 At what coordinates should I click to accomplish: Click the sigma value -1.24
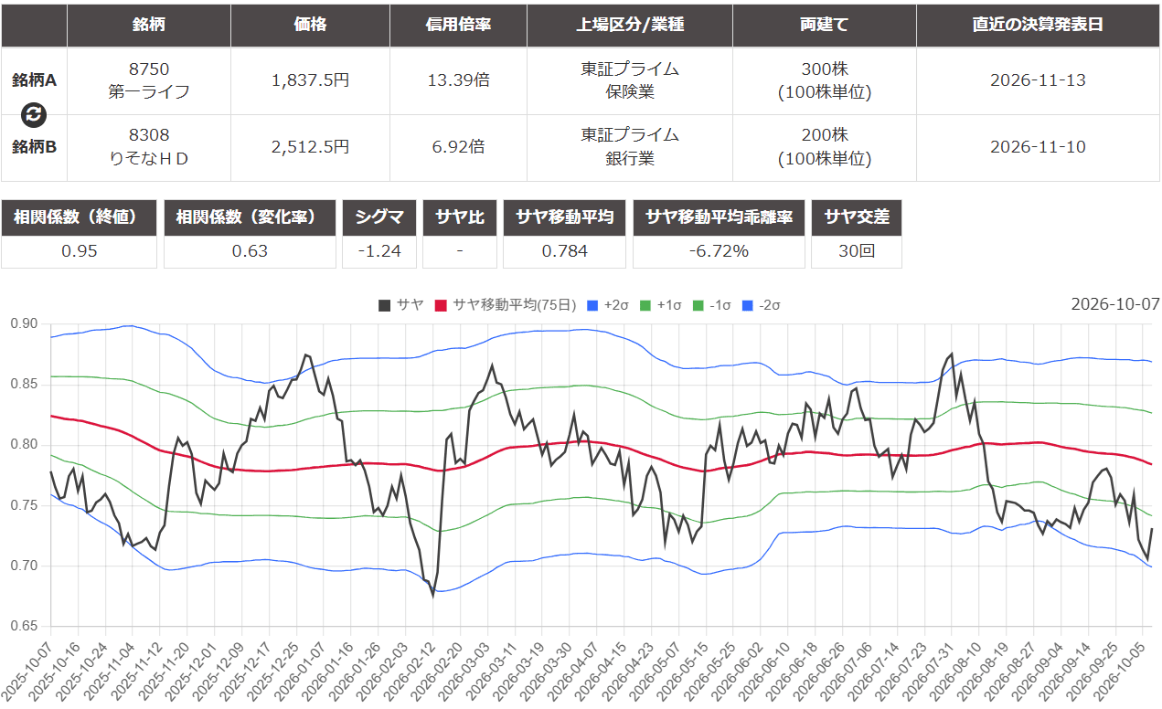pyautogui.click(x=378, y=251)
